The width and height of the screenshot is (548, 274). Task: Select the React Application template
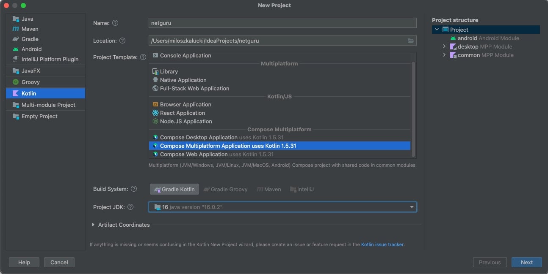pos(182,113)
